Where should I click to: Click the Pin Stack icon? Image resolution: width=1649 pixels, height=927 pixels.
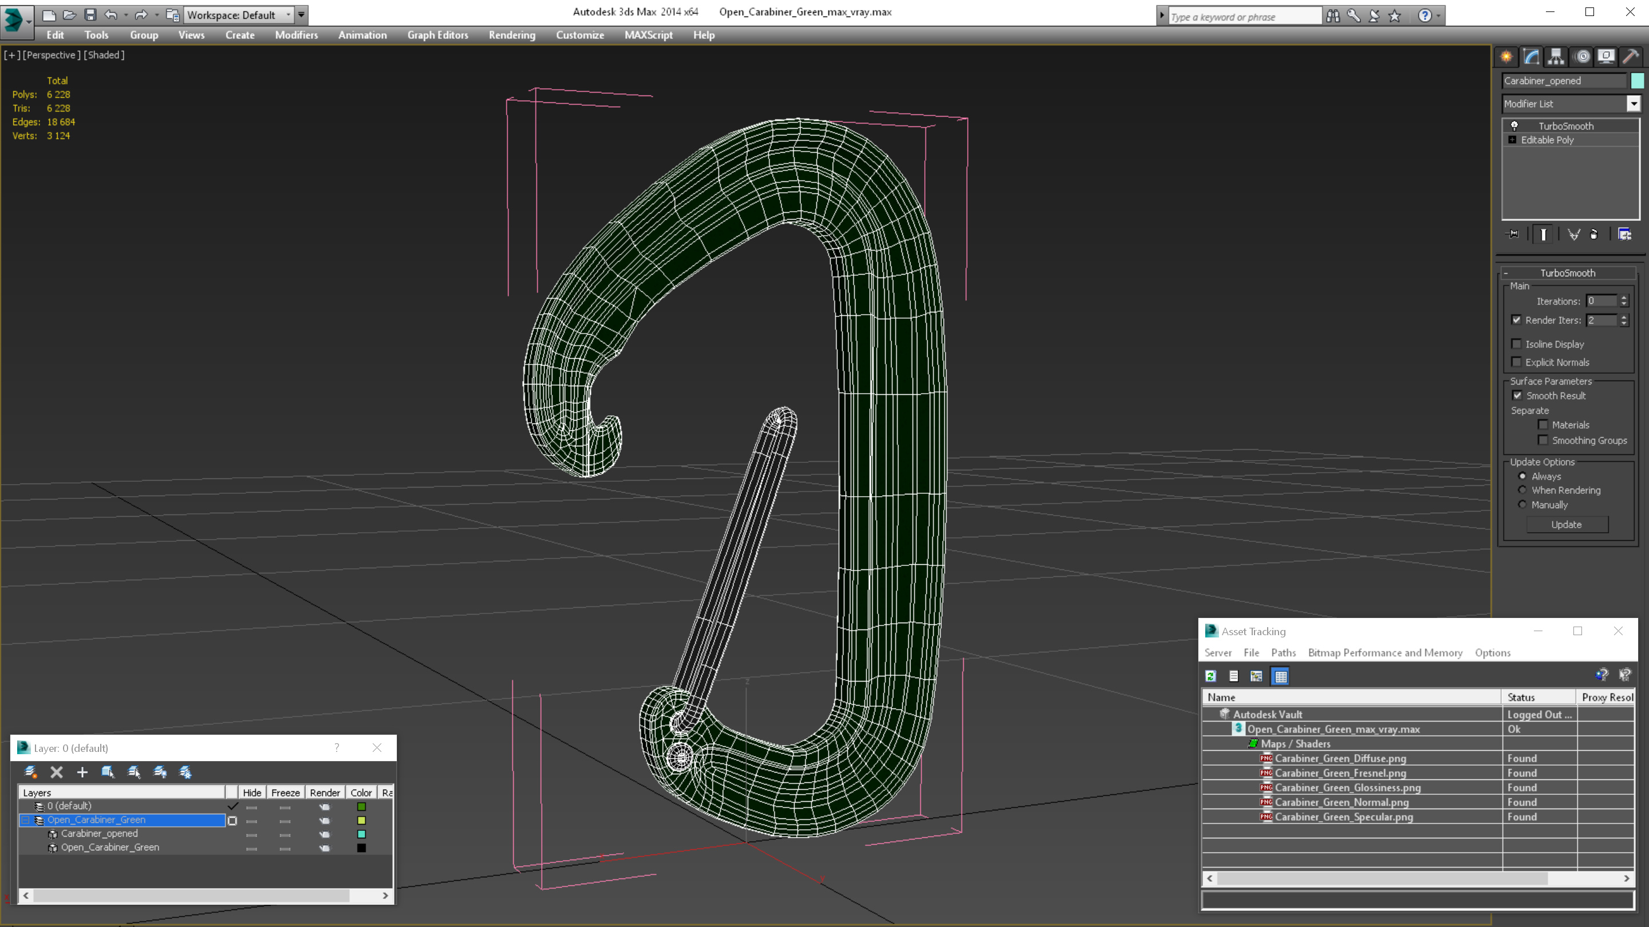click(x=1513, y=234)
